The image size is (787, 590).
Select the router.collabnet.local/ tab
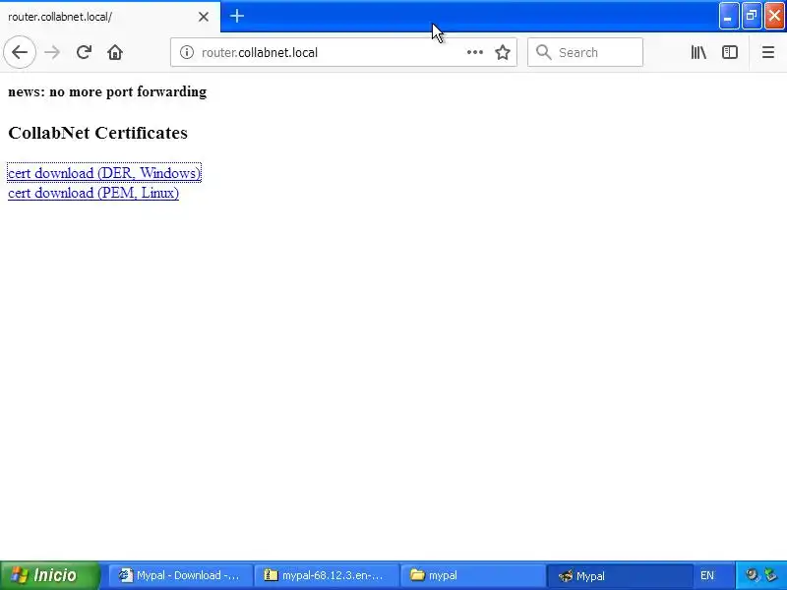pos(110,17)
